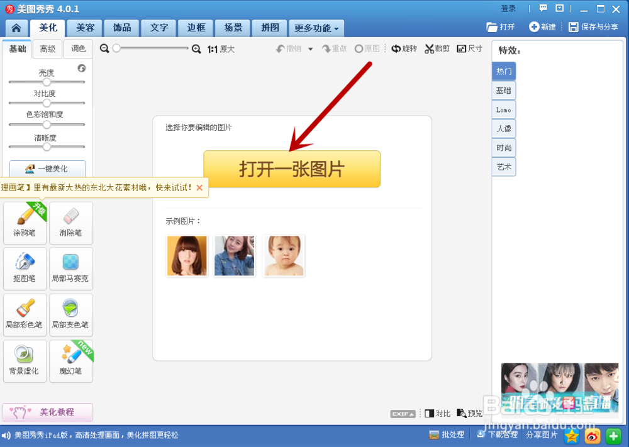
Task: Click the zoom out magnifier icon
Action: click(104, 48)
